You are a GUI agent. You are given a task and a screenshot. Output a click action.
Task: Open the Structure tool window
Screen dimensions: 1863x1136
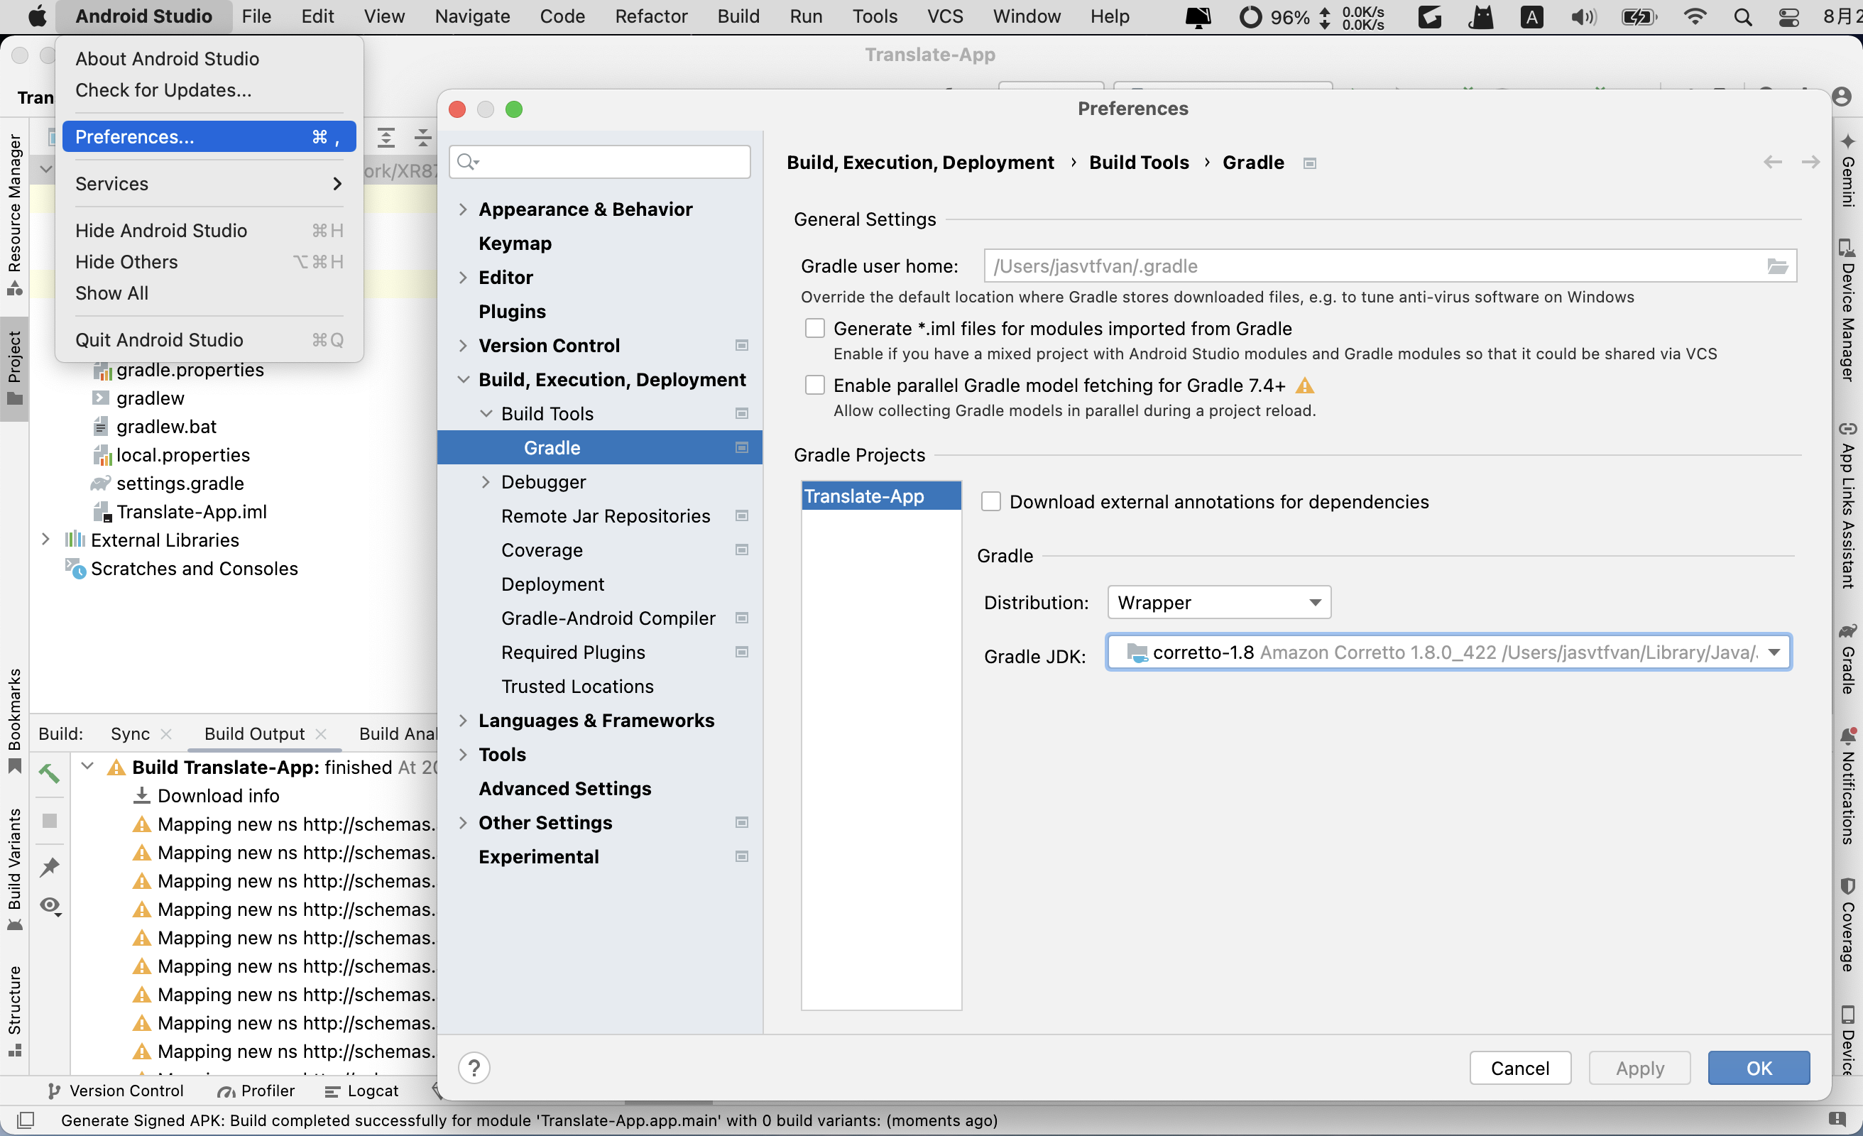click(14, 1010)
